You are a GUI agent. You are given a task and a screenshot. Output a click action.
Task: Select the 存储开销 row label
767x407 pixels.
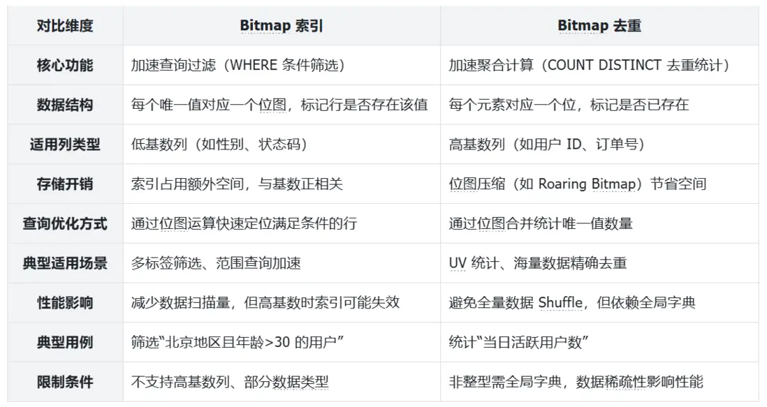pos(64,184)
